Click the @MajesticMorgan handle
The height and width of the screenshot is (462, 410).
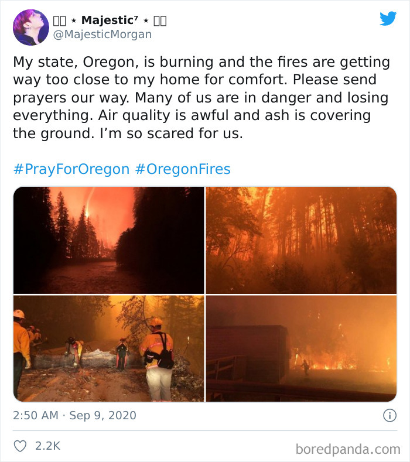102,35
